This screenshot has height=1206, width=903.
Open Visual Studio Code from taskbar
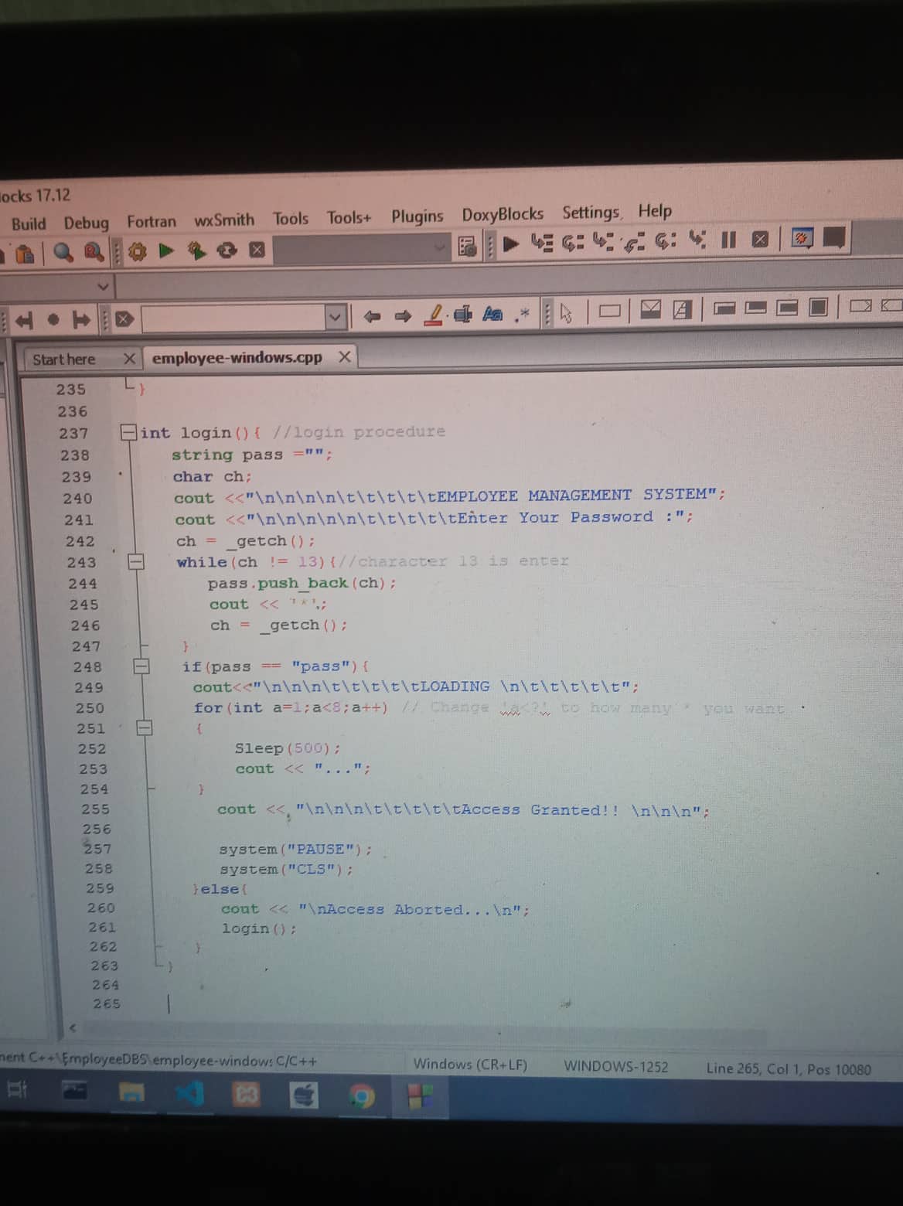pos(189,1093)
